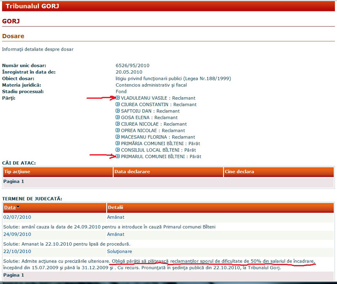Toggle the sort arrow next to Data

tap(18, 207)
